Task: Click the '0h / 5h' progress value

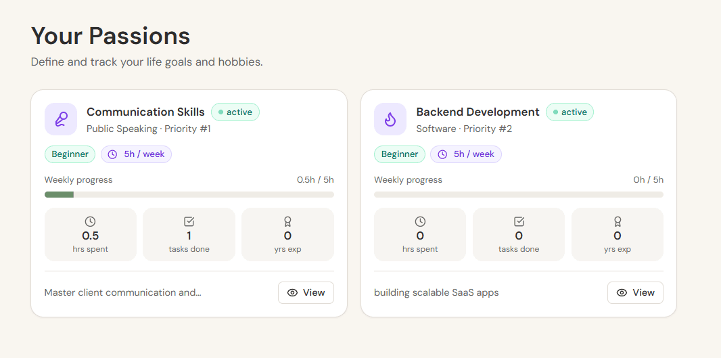Action: click(x=649, y=180)
